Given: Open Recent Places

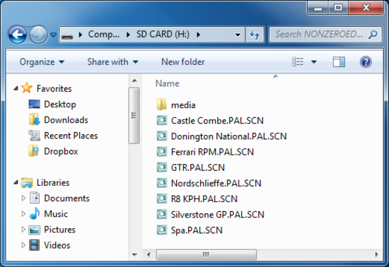Looking at the screenshot, I should (x=71, y=136).
